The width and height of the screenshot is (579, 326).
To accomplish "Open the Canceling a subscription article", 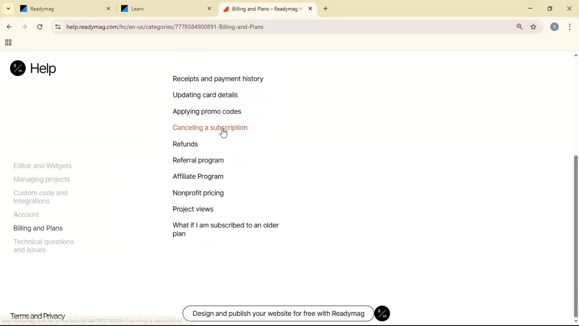I will tap(210, 127).
